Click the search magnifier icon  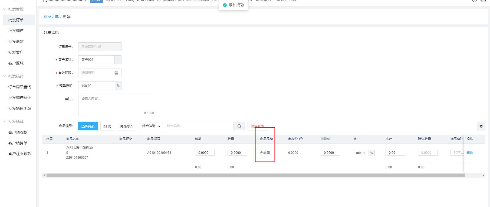point(239,126)
